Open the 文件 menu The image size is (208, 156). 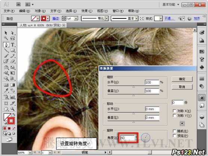9,11
